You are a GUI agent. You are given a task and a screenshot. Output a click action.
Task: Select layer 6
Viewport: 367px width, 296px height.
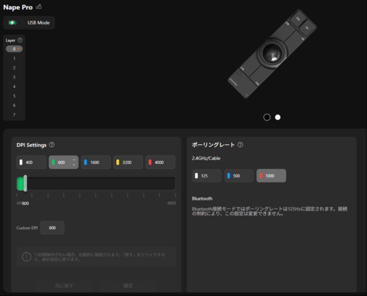(14, 106)
